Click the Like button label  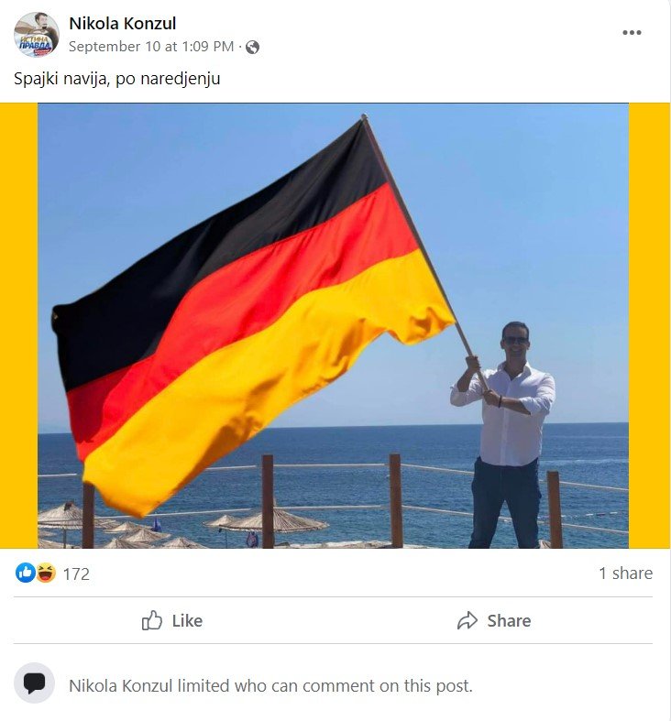[x=187, y=621]
